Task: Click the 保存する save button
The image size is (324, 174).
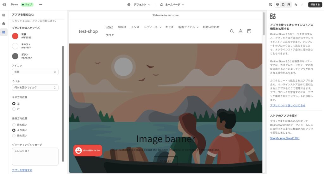Action: (315, 4)
